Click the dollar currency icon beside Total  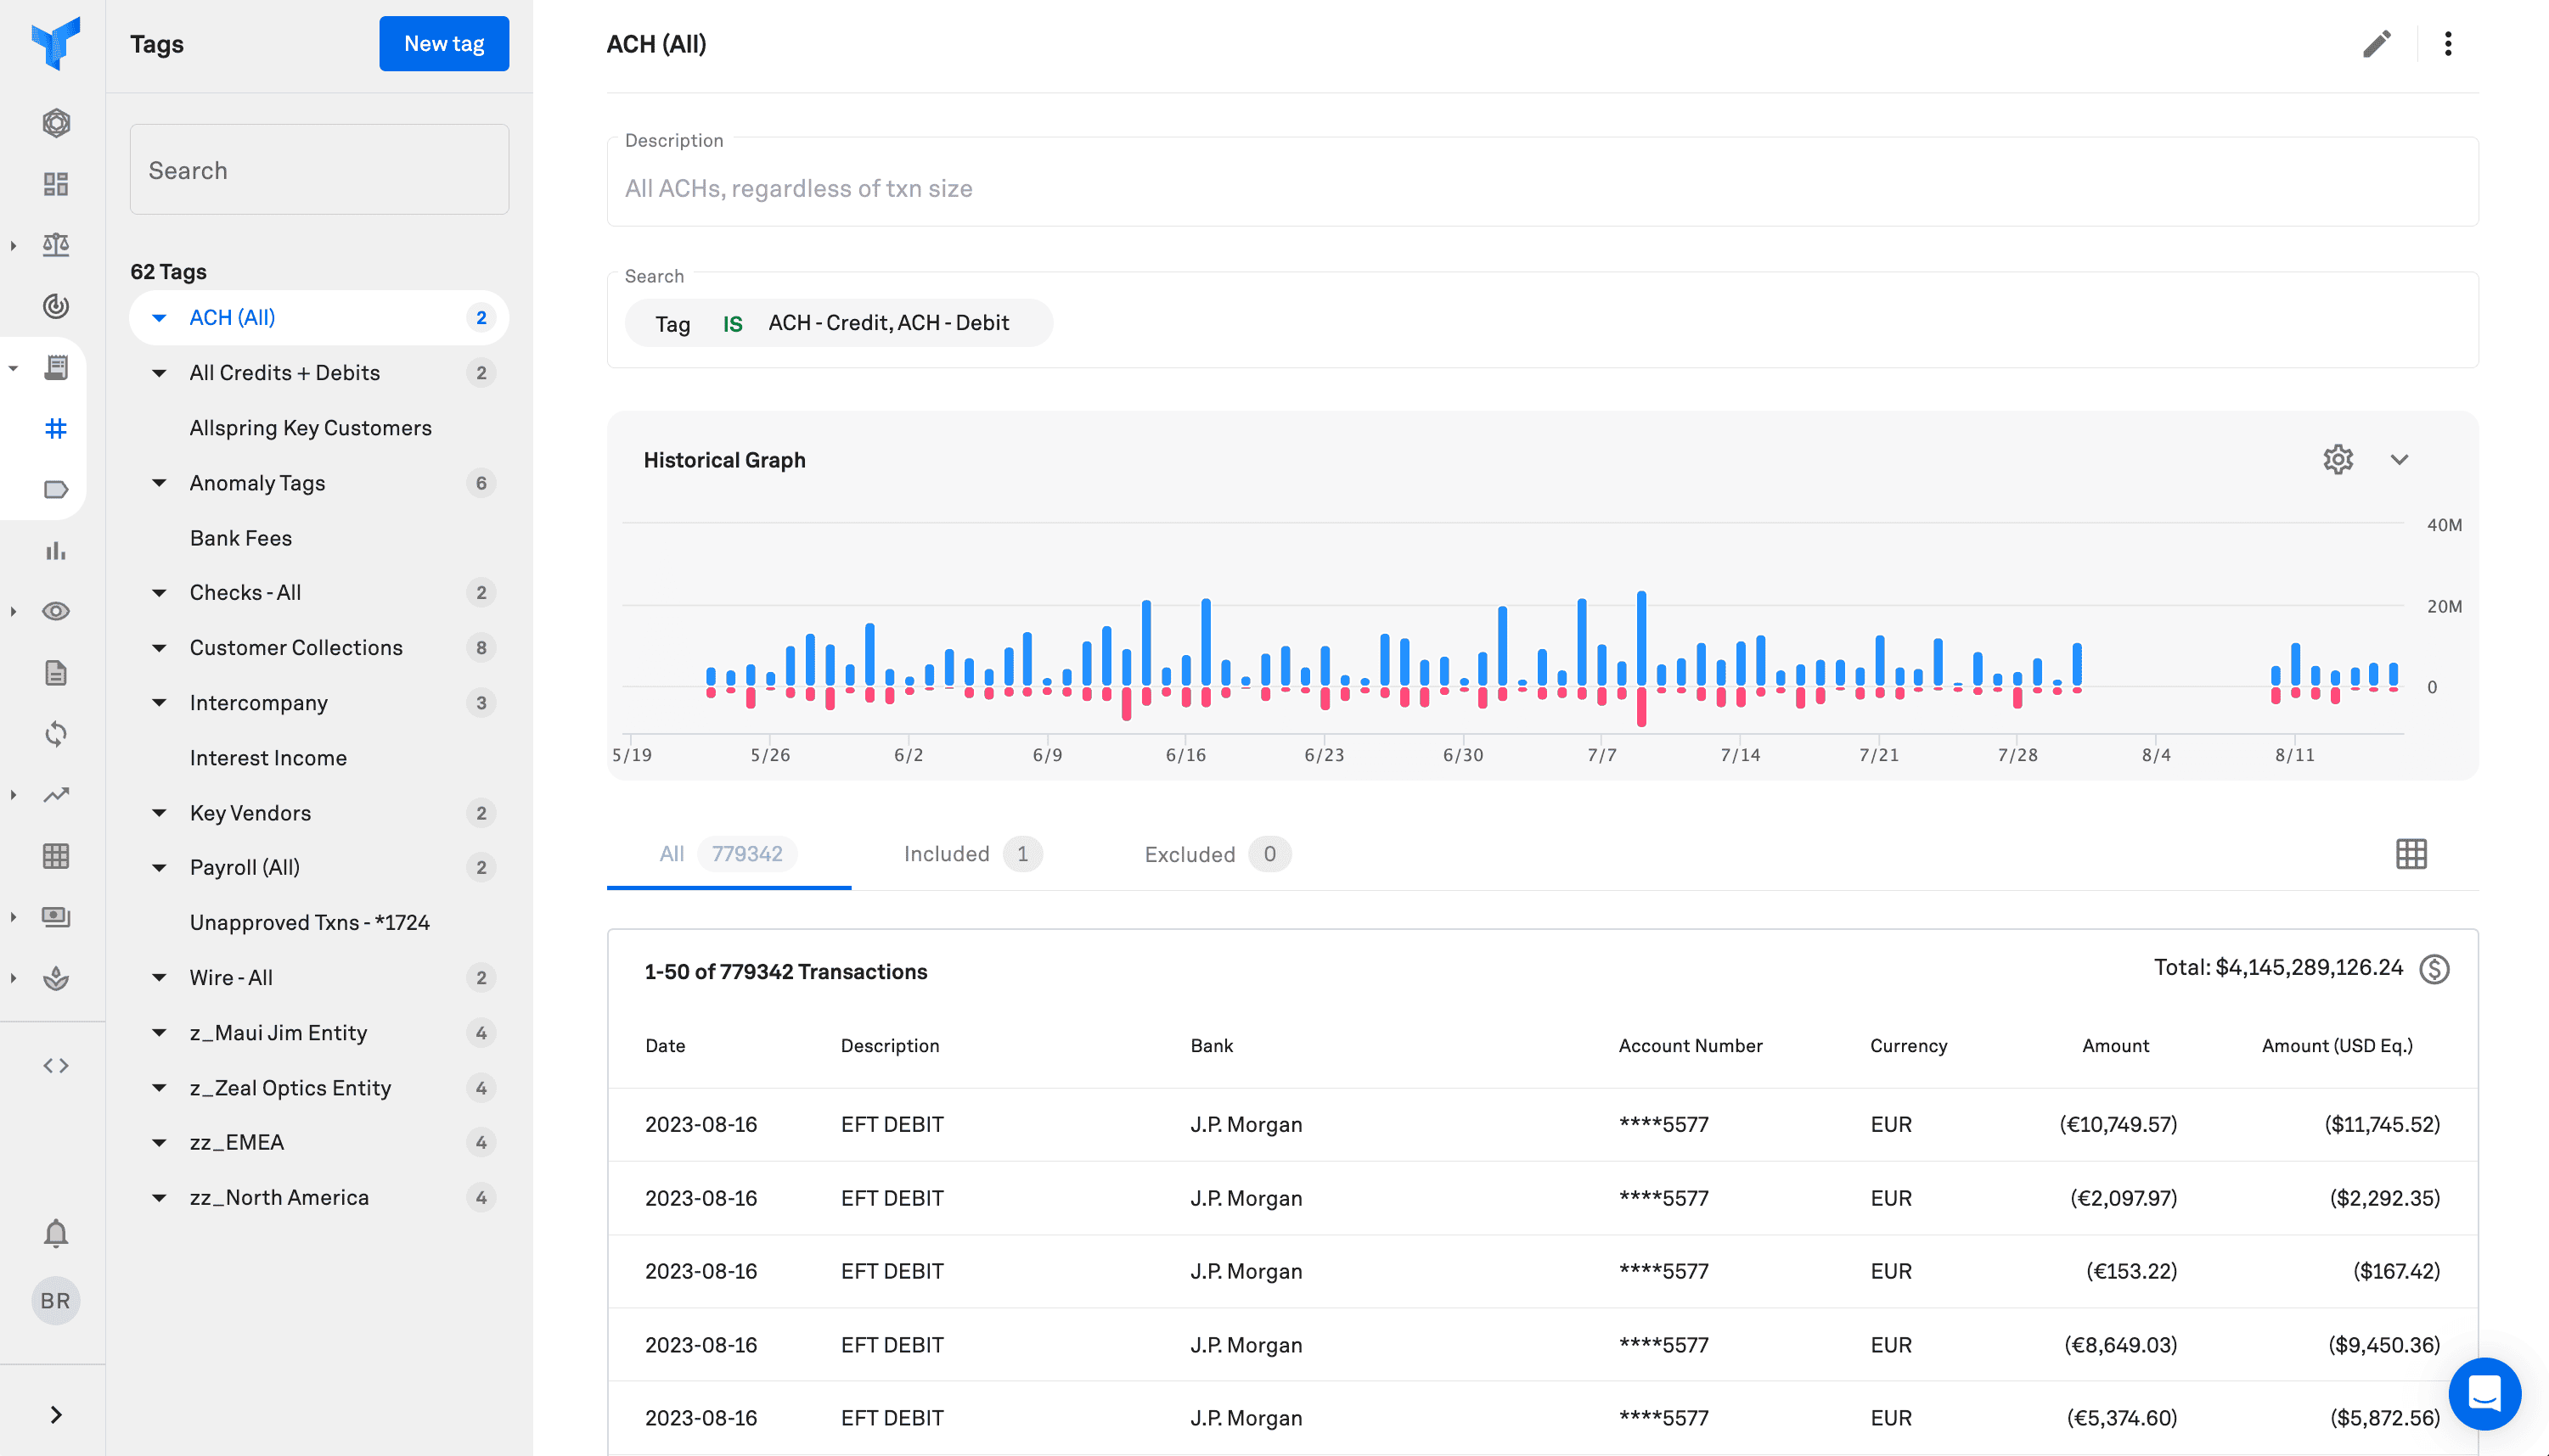click(x=2434, y=969)
